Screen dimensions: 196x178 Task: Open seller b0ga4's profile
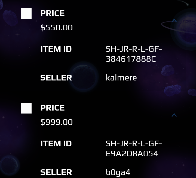(118, 173)
